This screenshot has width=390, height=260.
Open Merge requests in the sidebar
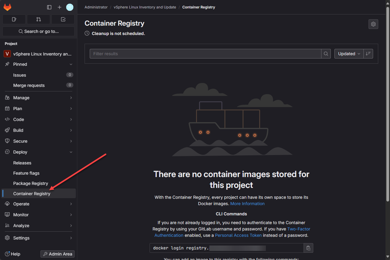pos(39,85)
